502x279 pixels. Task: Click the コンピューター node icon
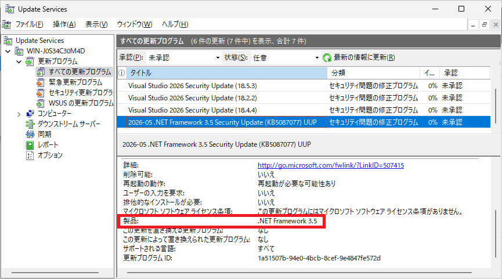30,114
